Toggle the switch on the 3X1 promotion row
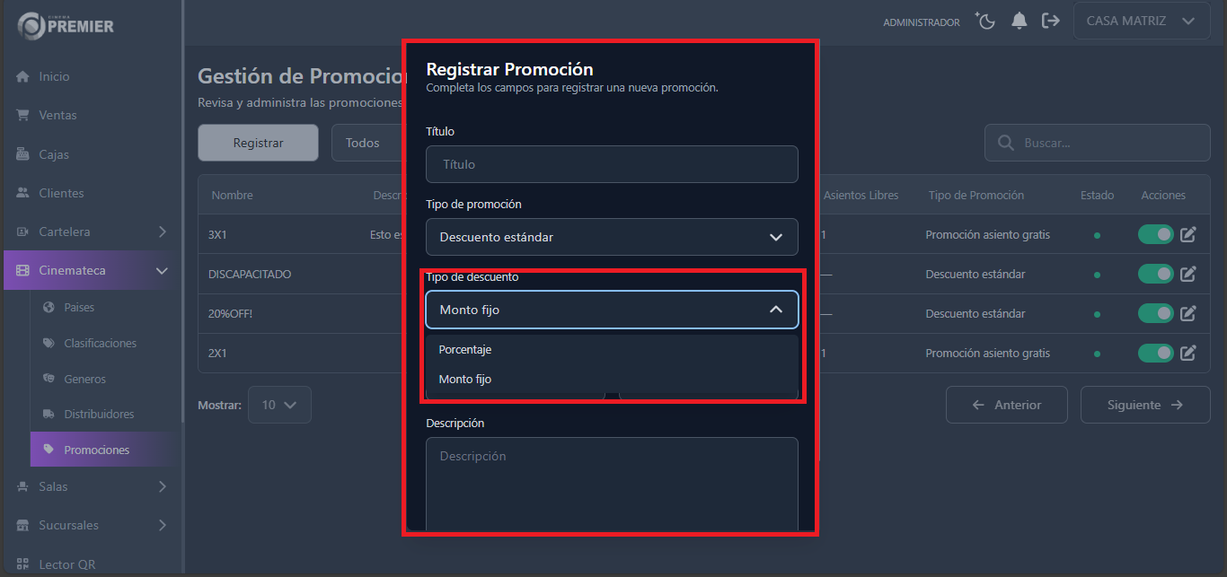 coord(1156,234)
